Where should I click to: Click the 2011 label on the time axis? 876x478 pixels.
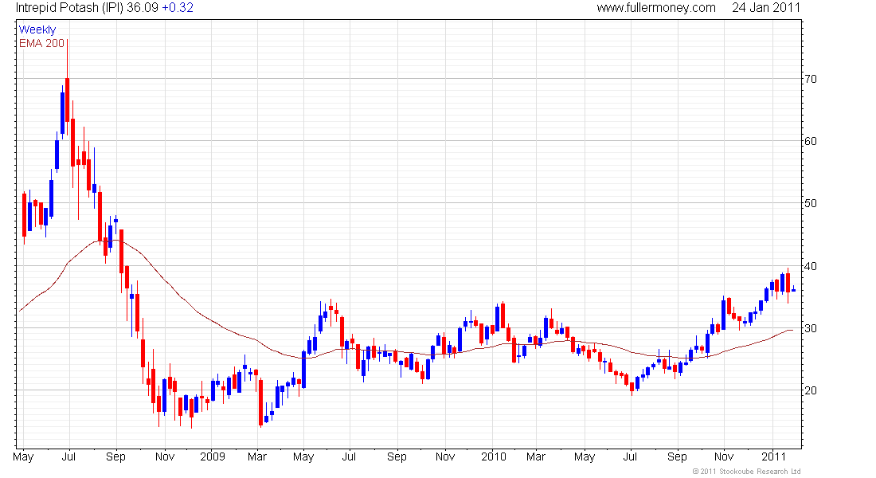point(773,456)
